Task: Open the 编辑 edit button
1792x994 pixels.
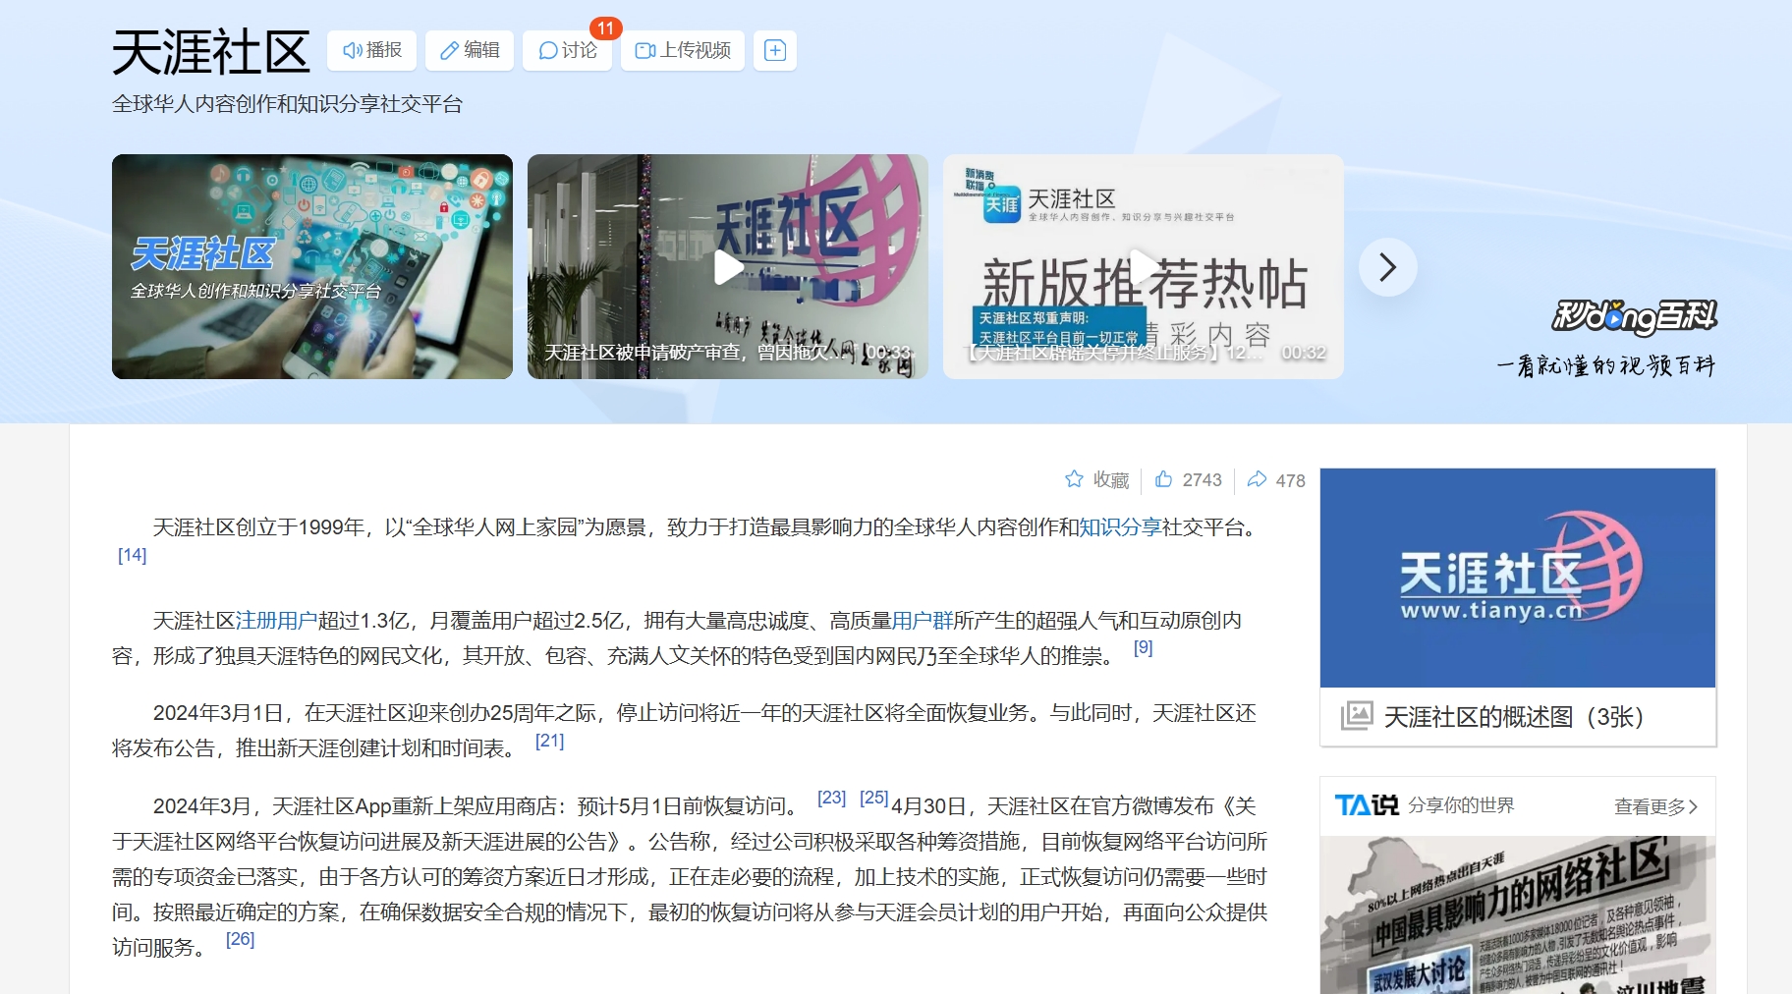Action: click(x=470, y=50)
